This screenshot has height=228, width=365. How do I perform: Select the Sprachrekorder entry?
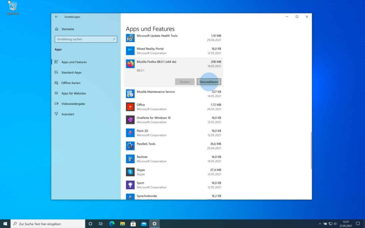[x=173, y=197]
